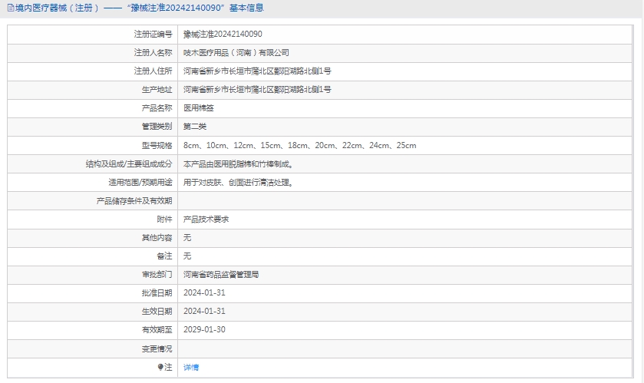Click the 注册人住所 address value
The height and width of the screenshot is (383, 644).
[257, 71]
